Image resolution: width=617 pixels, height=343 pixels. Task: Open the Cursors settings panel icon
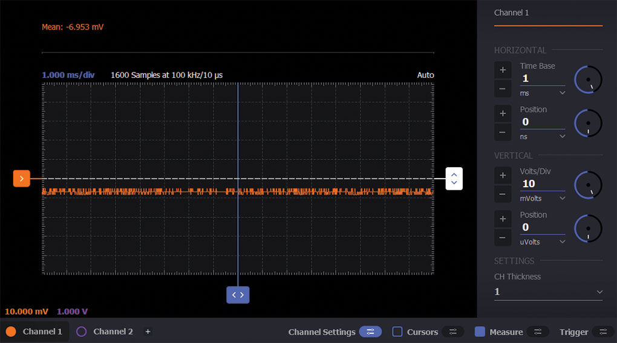pyautogui.click(x=453, y=332)
